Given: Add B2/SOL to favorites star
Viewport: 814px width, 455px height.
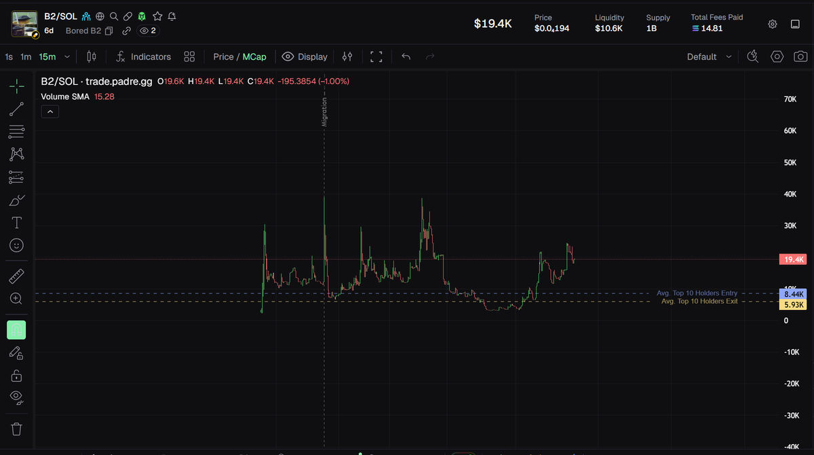Looking at the screenshot, I should tap(157, 16).
